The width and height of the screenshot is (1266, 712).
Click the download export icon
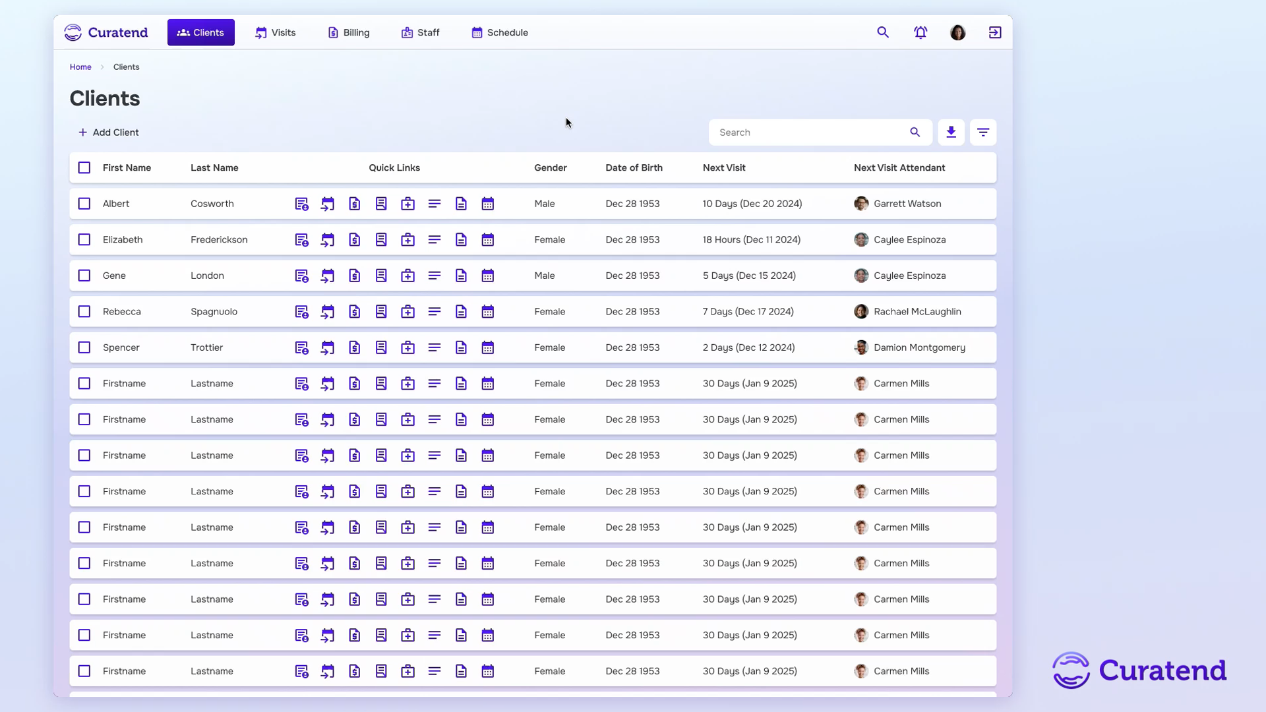(x=951, y=133)
